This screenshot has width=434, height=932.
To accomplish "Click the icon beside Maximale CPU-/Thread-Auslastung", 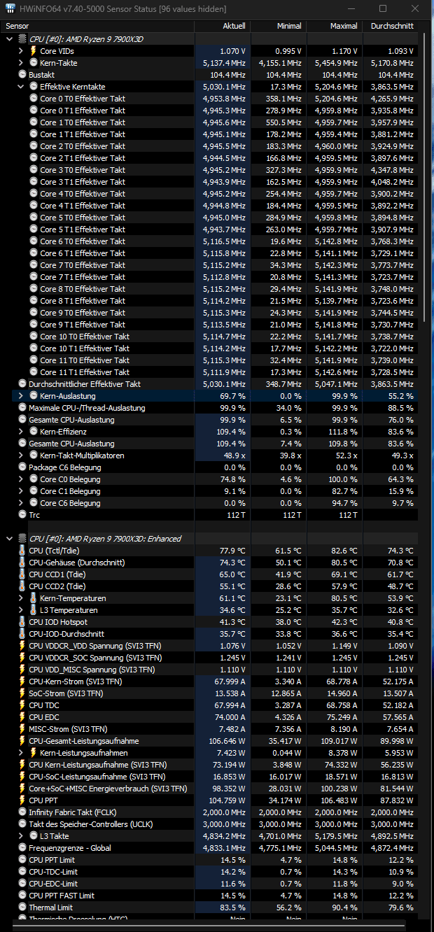I will click(x=22, y=408).
